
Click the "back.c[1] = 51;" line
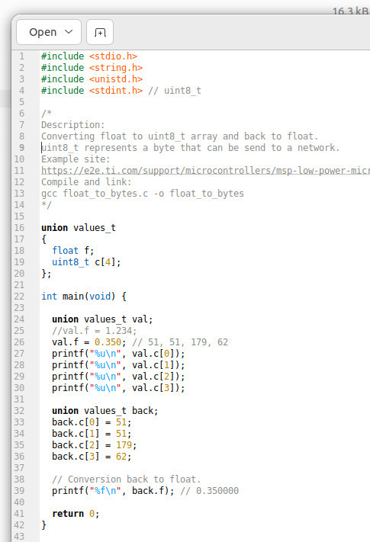click(92, 434)
